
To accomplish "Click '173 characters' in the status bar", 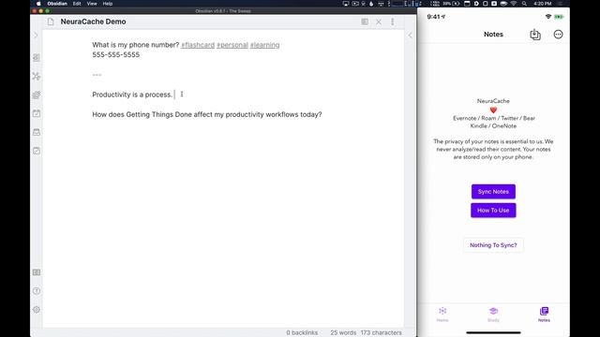I will (382, 332).
